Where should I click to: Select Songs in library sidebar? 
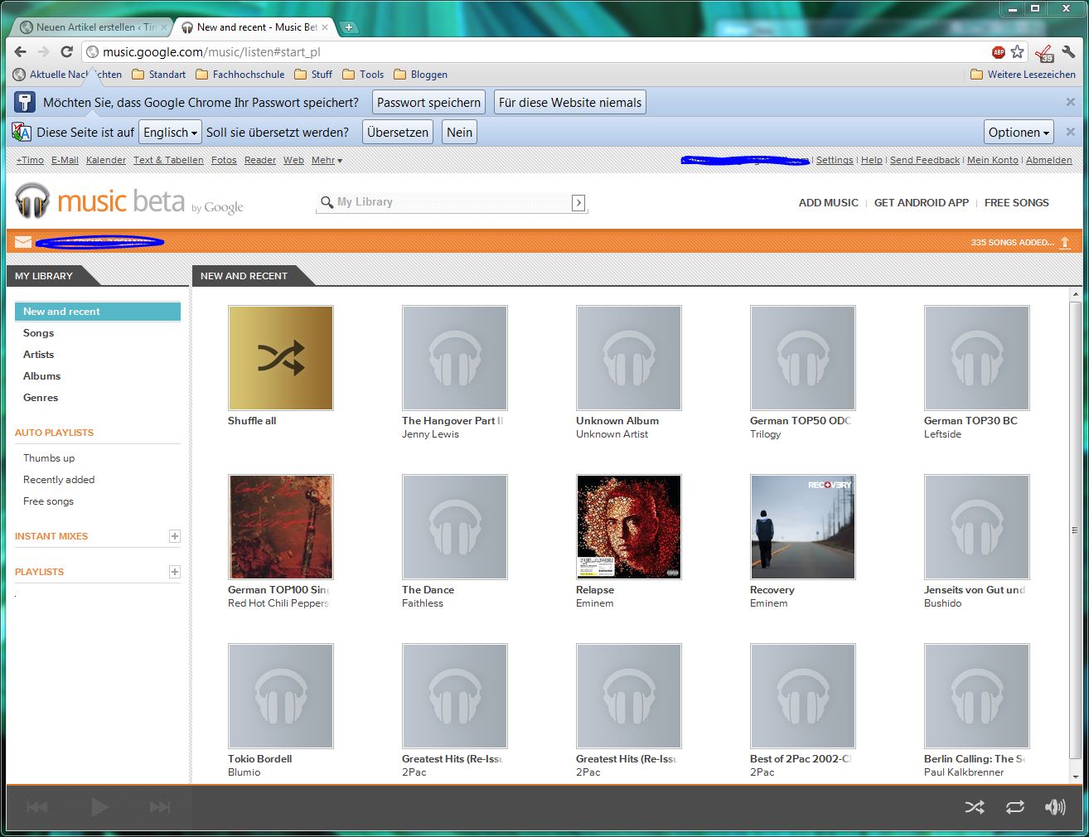tap(38, 333)
